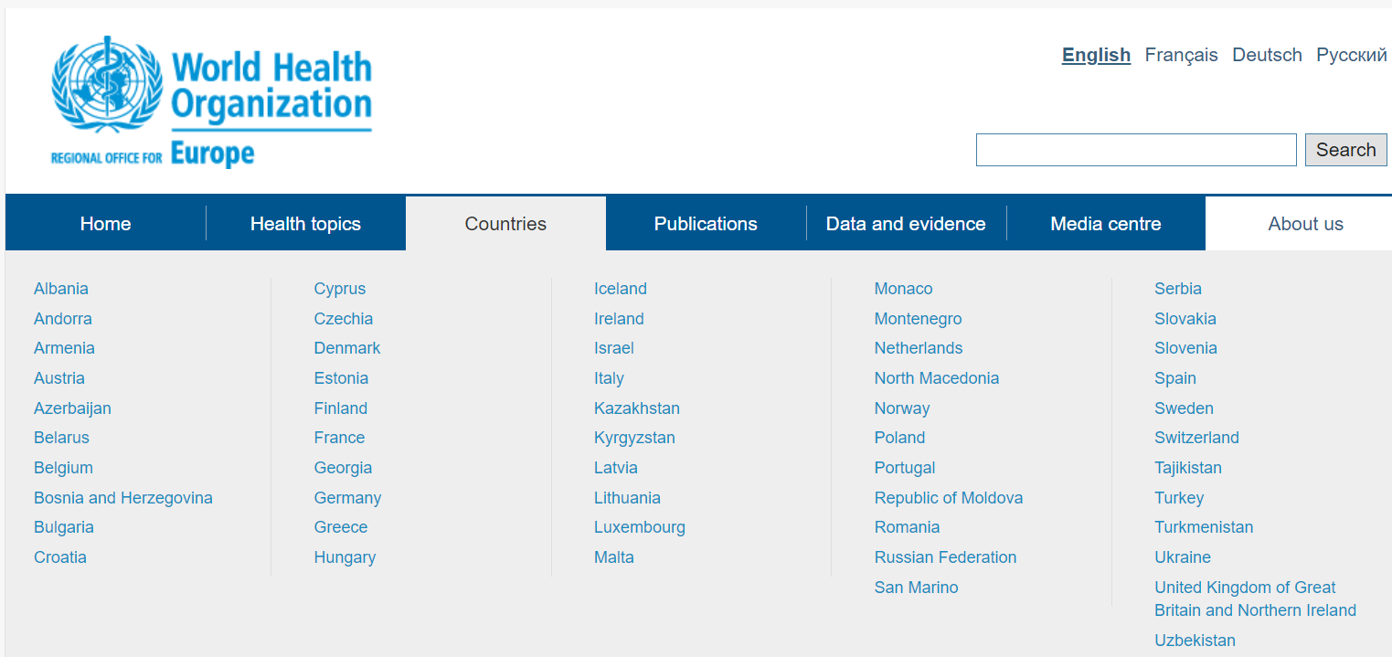Open the Hungary link
The width and height of the screenshot is (1392, 657).
(x=345, y=557)
